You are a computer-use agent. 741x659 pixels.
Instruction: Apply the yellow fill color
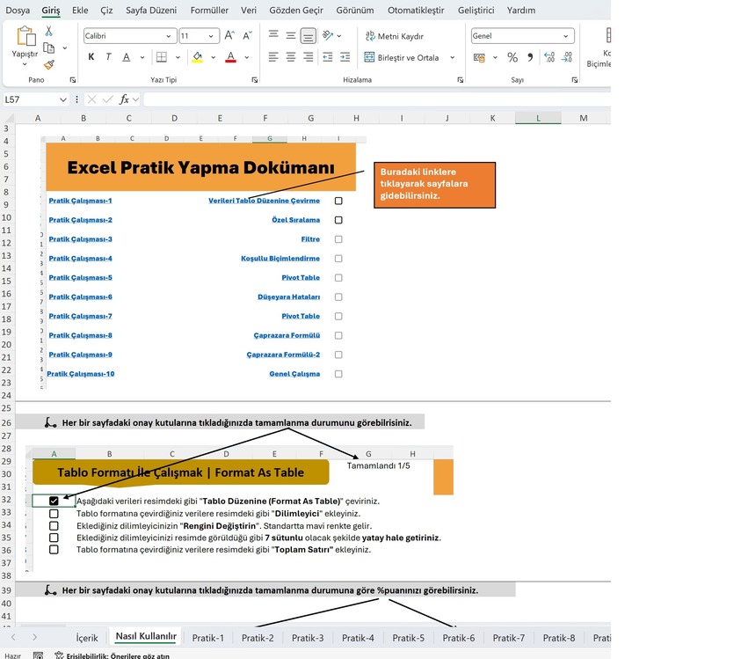pyautogui.click(x=198, y=57)
